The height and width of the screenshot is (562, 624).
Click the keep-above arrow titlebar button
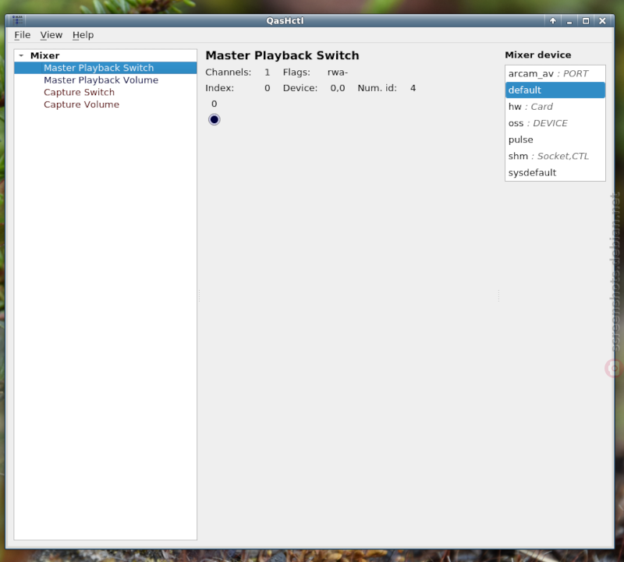pos(553,21)
